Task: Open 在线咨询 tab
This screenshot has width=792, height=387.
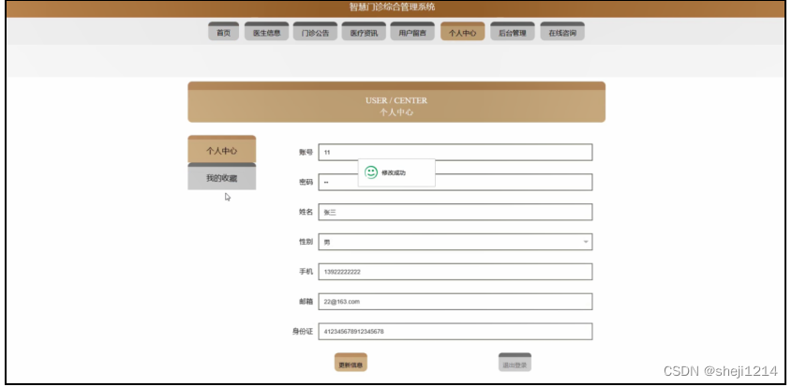Action: click(562, 31)
